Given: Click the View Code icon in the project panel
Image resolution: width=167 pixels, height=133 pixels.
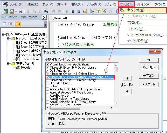Looking at the screenshot, I should click(x=4, y=24).
